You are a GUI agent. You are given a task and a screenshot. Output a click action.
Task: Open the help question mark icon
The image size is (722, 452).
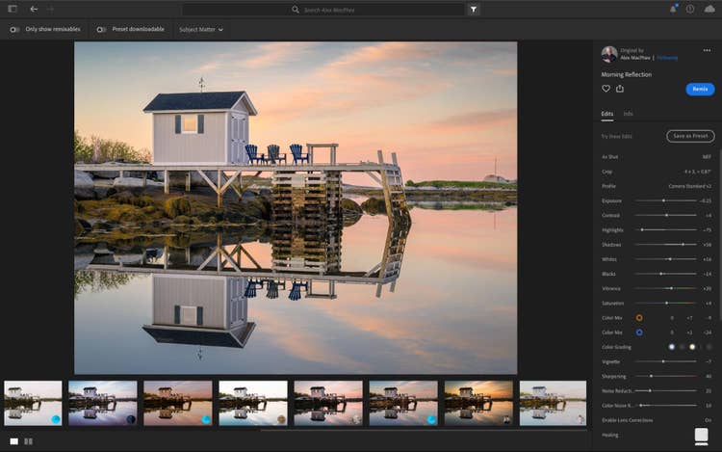pos(690,9)
